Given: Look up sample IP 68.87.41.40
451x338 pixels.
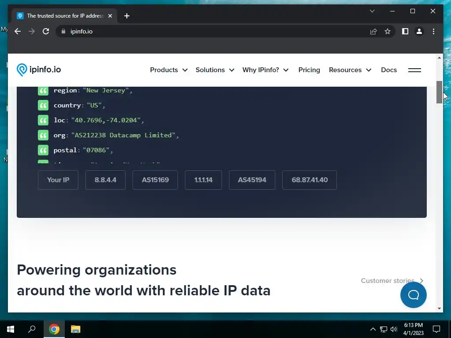Looking at the screenshot, I should click(x=310, y=180).
